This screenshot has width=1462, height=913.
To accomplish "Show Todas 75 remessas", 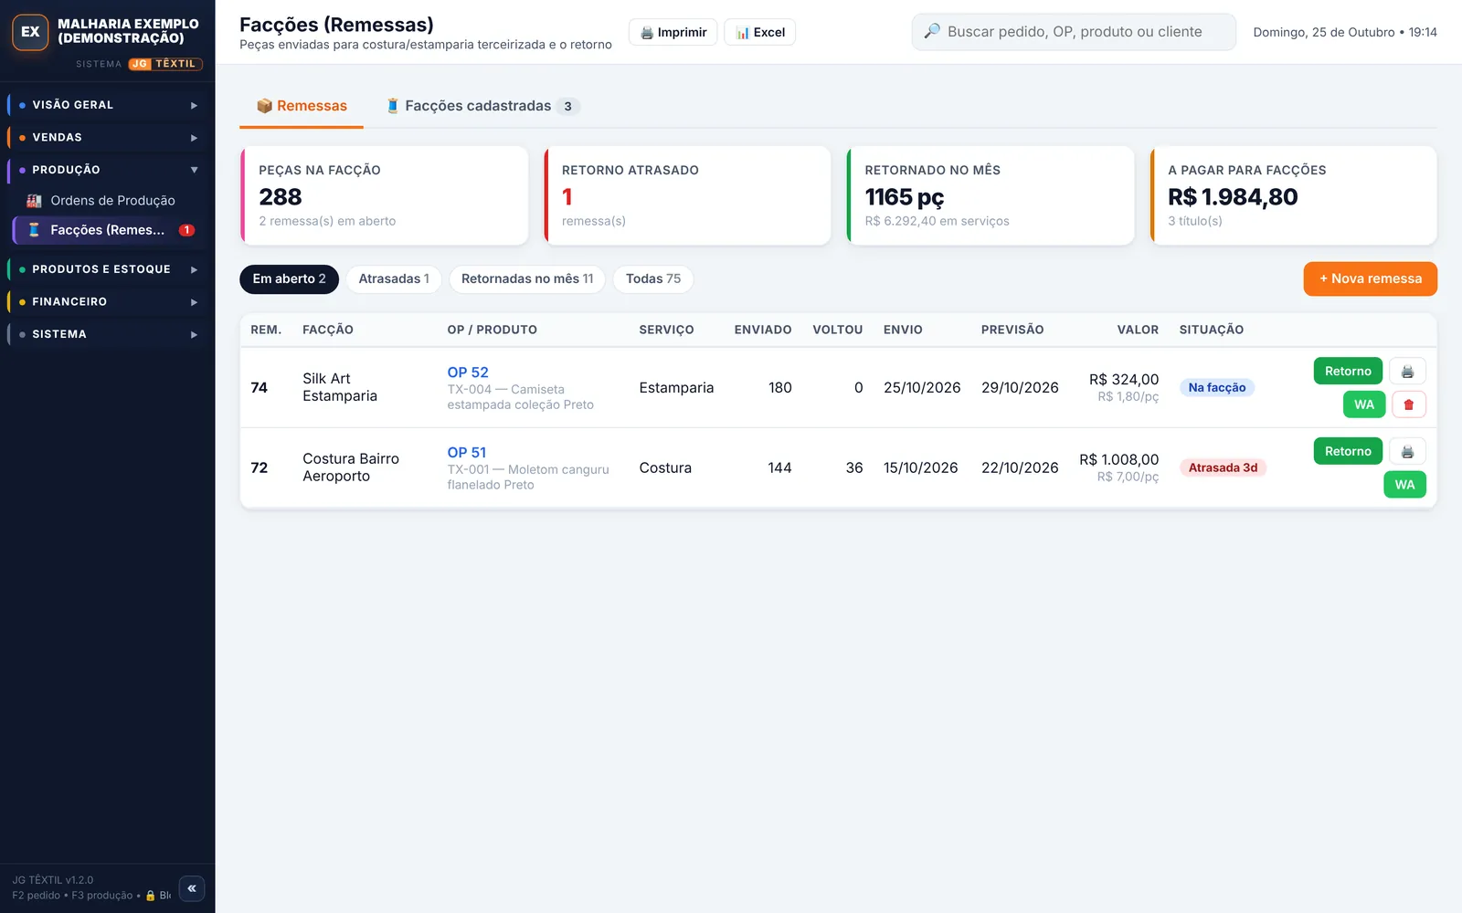I will click(x=653, y=279).
